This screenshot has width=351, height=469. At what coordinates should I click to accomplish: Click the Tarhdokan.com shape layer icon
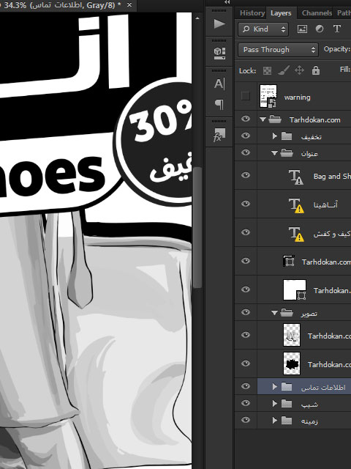pyautogui.click(x=289, y=261)
